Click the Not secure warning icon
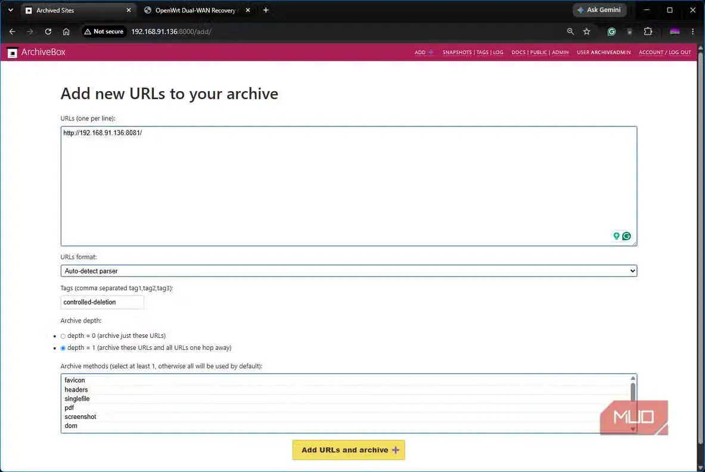The width and height of the screenshot is (705, 472). point(88,32)
